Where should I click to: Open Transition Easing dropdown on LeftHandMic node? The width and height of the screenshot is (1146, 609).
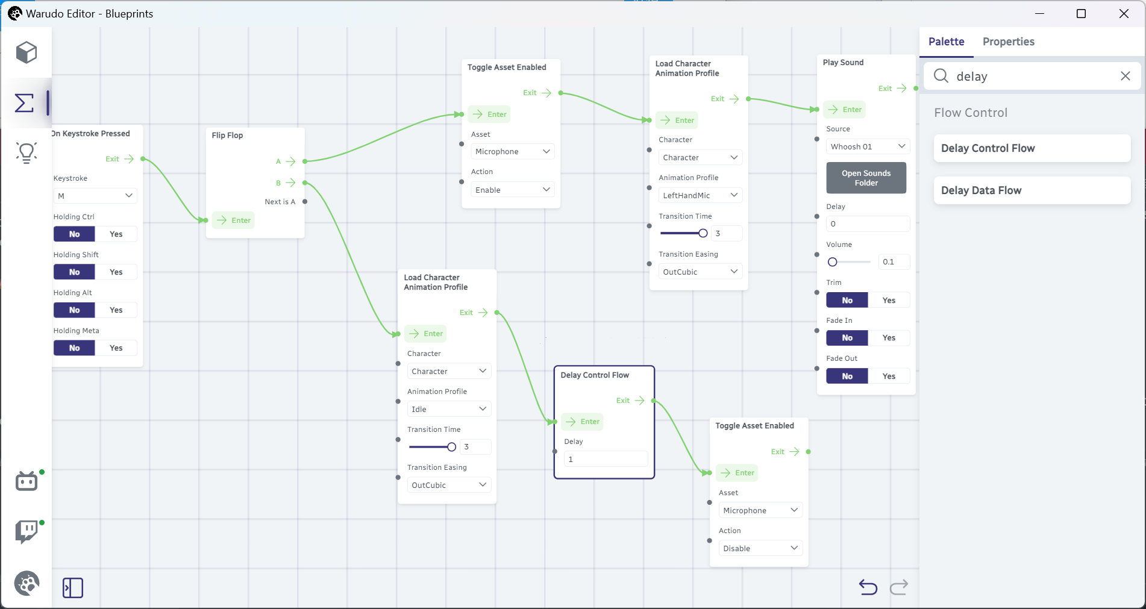click(x=700, y=272)
